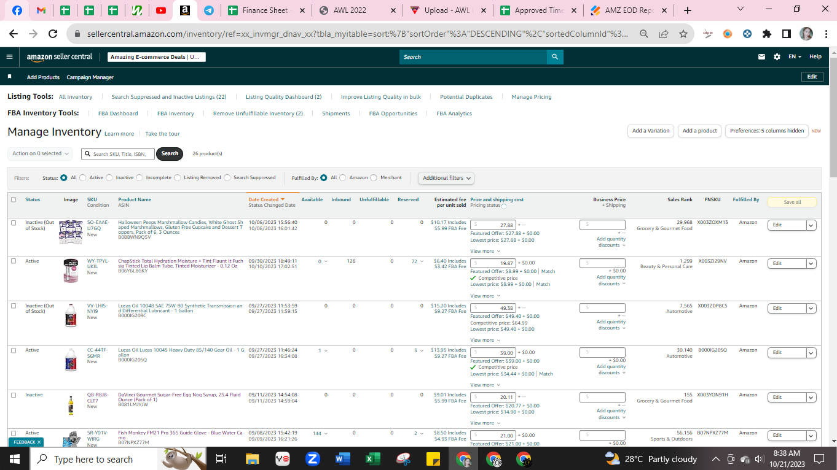Open a new browser tab with plus icon
Viewport: 837px width, 470px height.
(688, 10)
